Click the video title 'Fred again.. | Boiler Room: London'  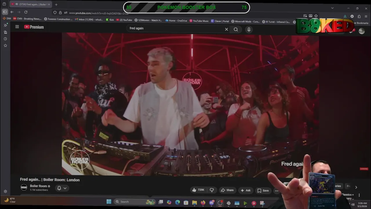(50, 180)
